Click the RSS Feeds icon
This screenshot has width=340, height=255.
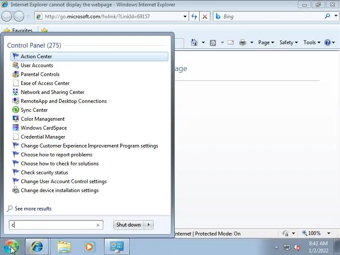click(x=213, y=43)
